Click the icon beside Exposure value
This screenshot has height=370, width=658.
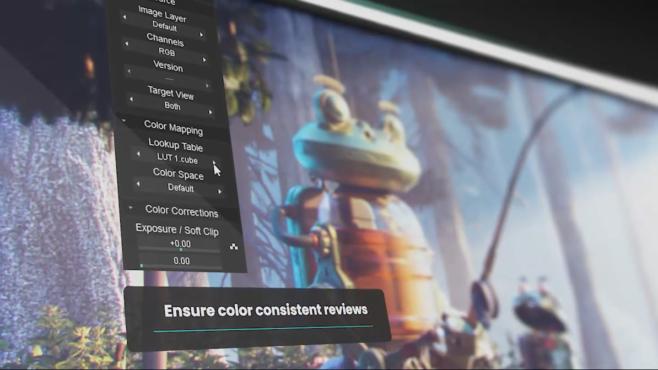pos(234,247)
